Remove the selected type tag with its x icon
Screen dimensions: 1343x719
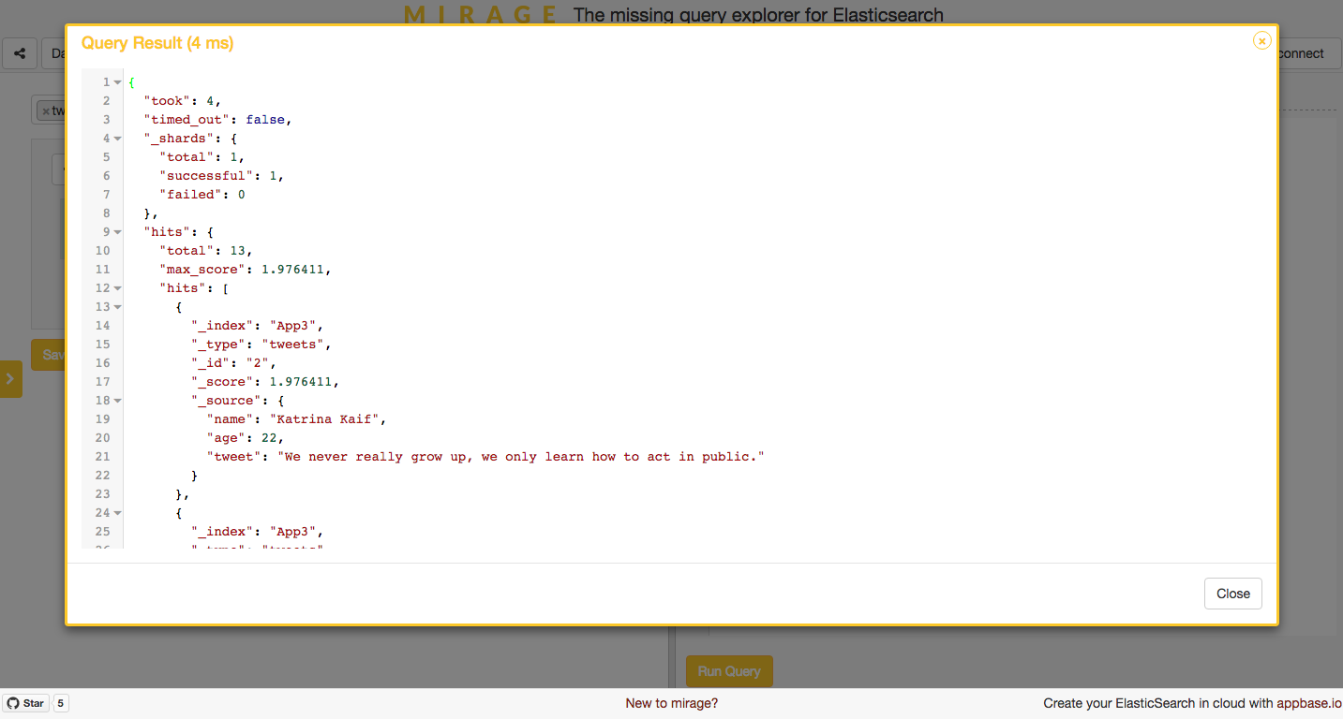click(x=45, y=111)
